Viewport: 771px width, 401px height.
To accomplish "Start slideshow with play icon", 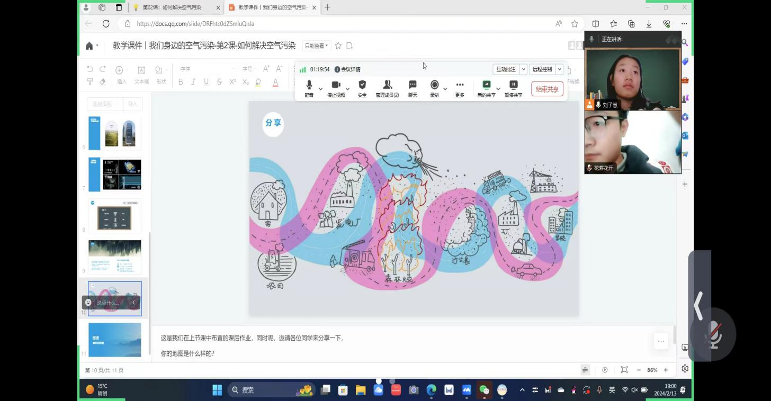I will [x=605, y=370].
